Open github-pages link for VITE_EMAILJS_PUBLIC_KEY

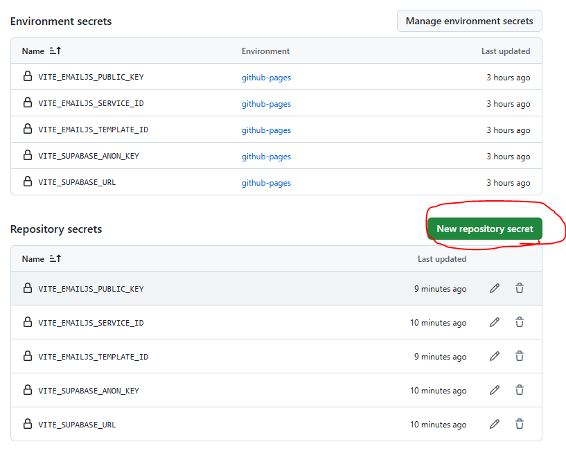(266, 78)
